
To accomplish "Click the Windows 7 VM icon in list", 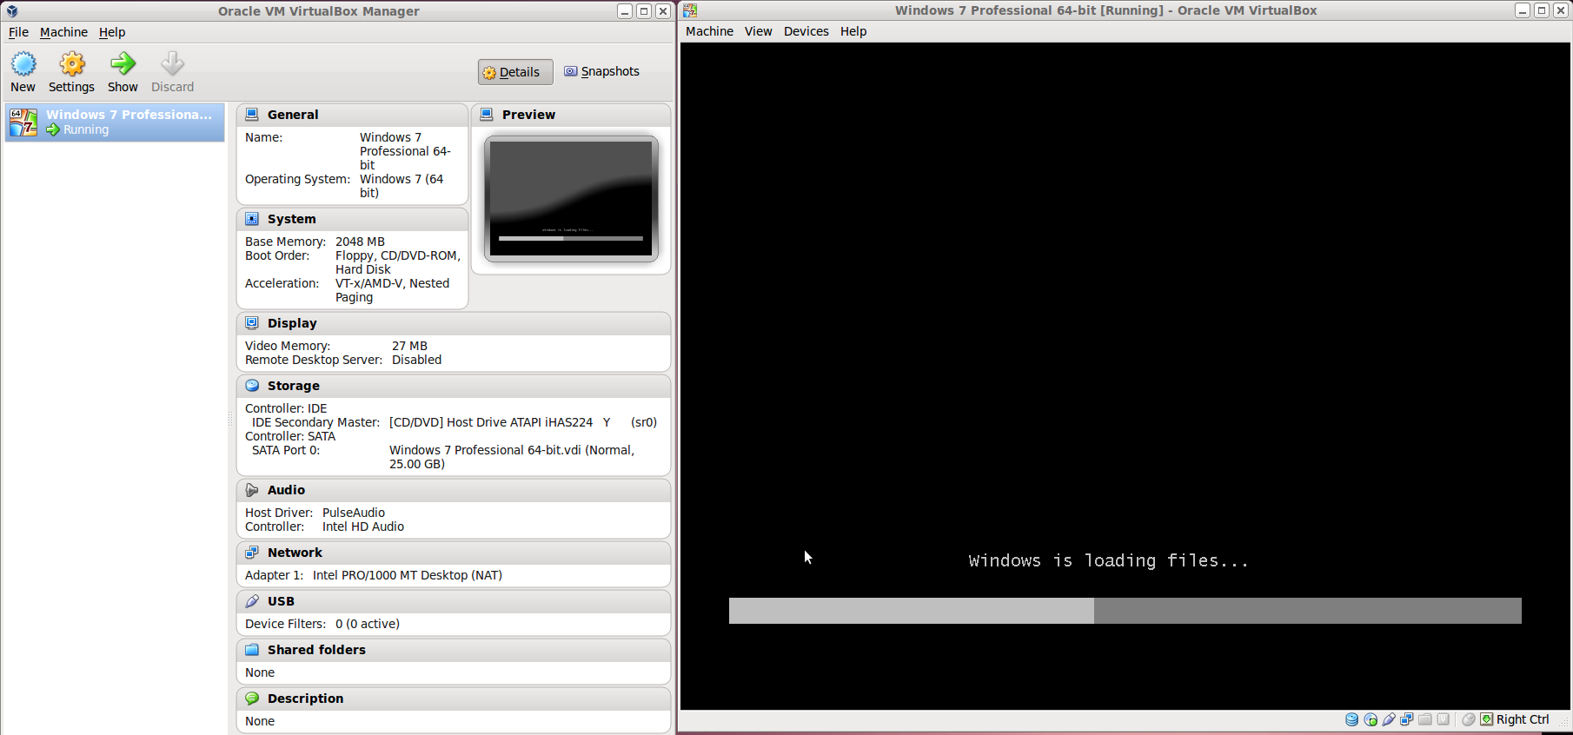I will click(23, 122).
